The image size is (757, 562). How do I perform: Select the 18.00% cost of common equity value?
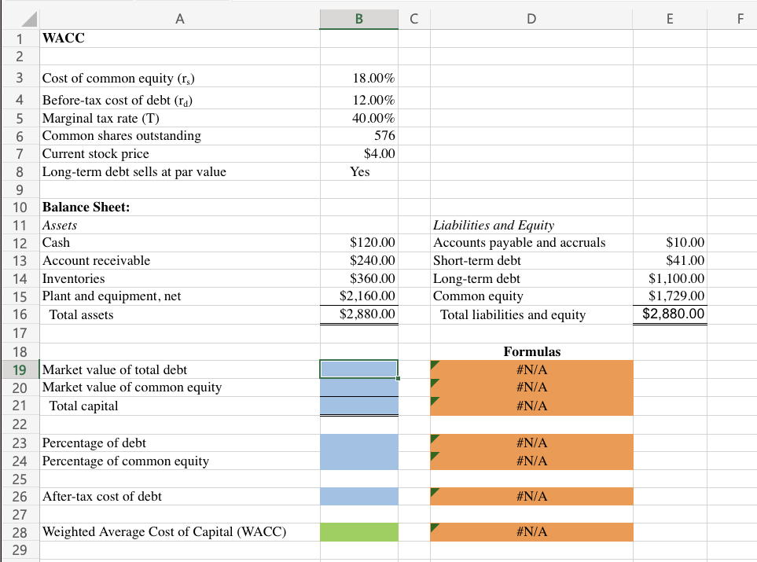[x=358, y=78]
